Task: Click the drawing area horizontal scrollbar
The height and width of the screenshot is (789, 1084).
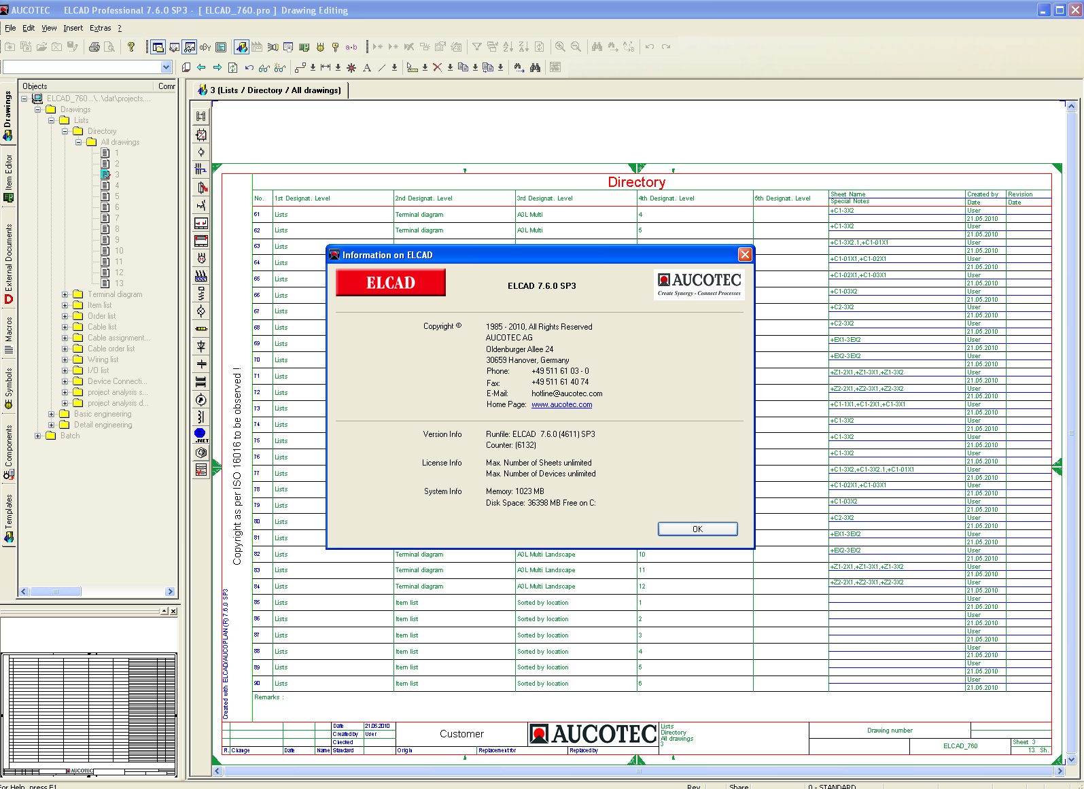Action: [639, 771]
